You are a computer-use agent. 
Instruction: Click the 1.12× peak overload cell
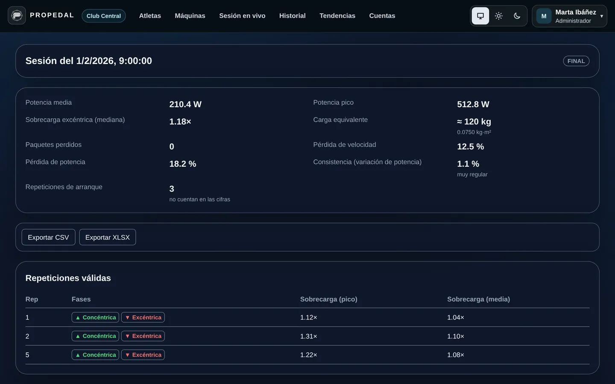click(309, 317)
